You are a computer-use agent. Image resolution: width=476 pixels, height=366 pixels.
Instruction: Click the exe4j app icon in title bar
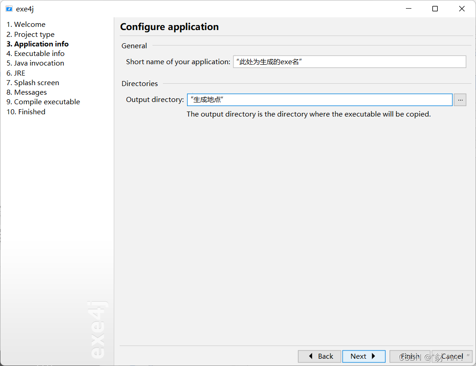pos(9,9)
